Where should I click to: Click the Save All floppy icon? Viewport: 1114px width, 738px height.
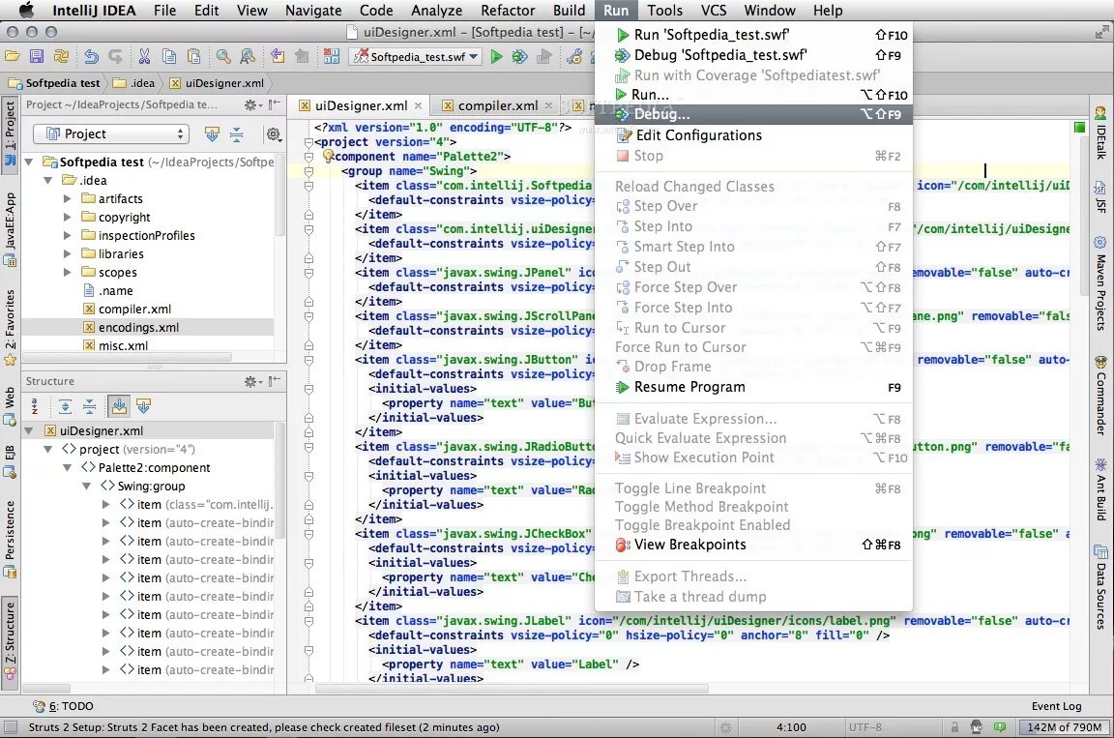click(x=37, y=56)
